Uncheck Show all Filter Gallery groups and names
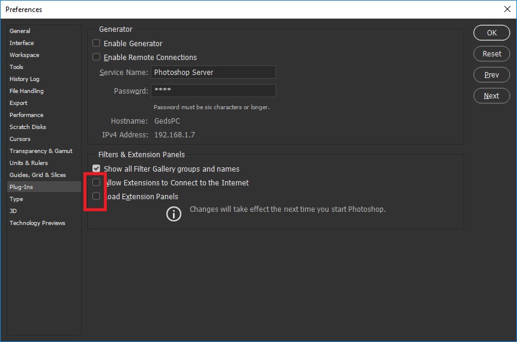Viewport: 517px width, 342px height. pyautogui.click(x=96, y=169)
